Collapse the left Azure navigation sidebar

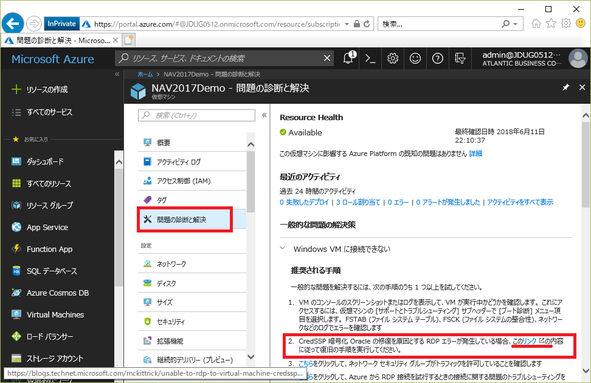pyautogui.click(x=117, y=74)
